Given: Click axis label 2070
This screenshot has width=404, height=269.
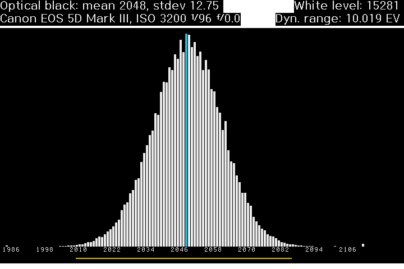Looking at the screenshot, I should coord(246,249).
